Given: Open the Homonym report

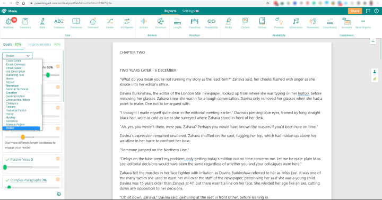Looking at the screenshot, I should (x=313, y=23).
